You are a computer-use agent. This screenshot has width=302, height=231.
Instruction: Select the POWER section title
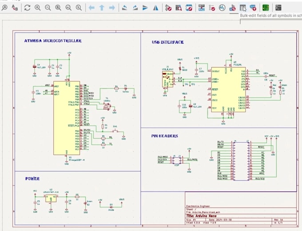coord(32,179)
